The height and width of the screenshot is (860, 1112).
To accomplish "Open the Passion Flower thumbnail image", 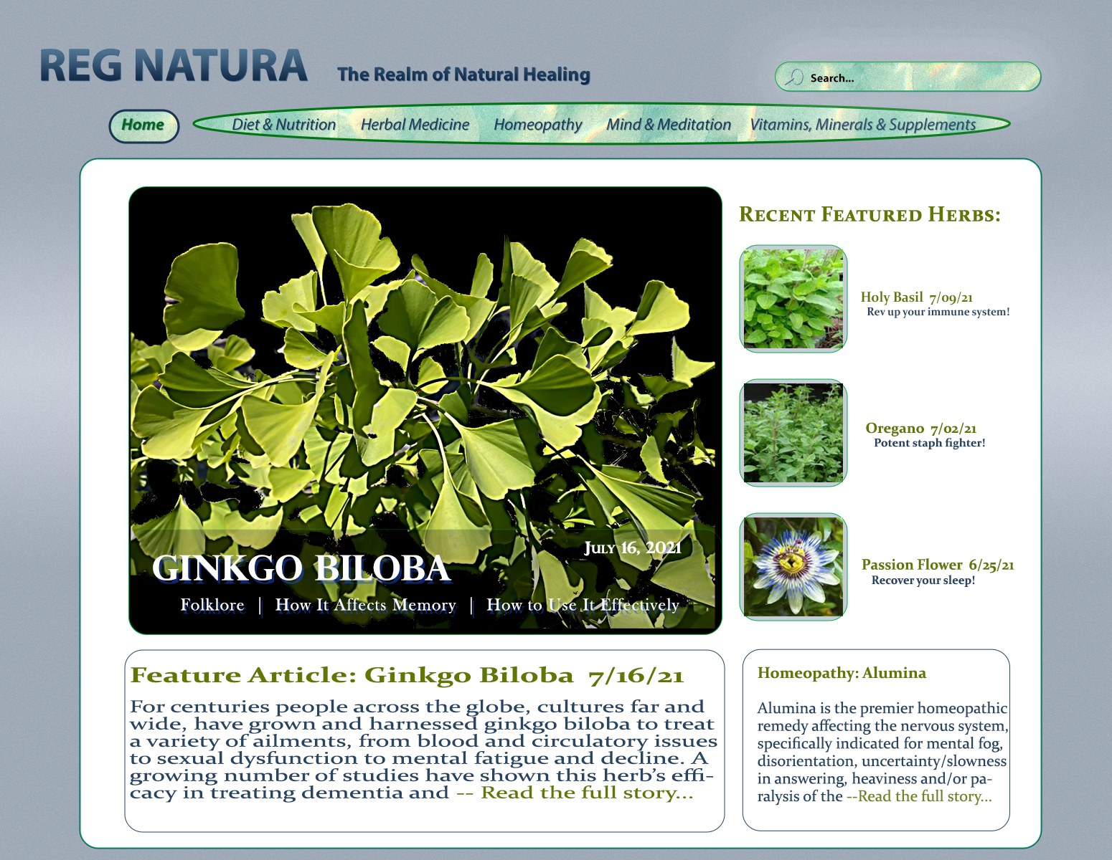I will pyautogui.click(x=793, y=567).
